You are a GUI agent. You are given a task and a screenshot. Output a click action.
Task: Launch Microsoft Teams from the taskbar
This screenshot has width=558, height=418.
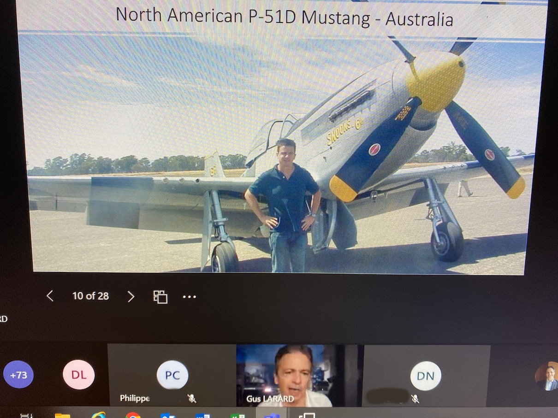tap(272, 414)
